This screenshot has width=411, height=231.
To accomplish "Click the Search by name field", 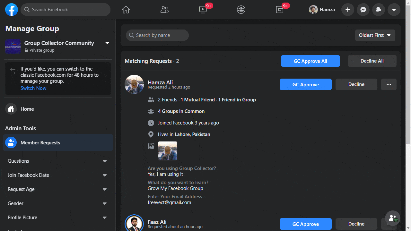I will click(x=157, y=35).
